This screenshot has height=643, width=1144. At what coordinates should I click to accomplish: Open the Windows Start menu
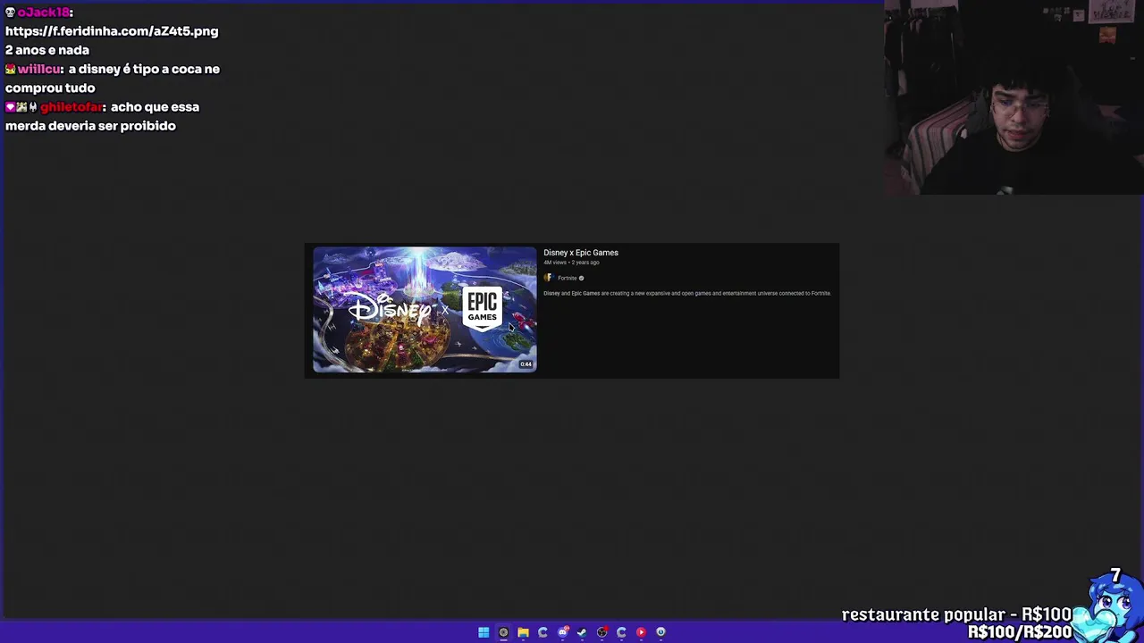484,632
